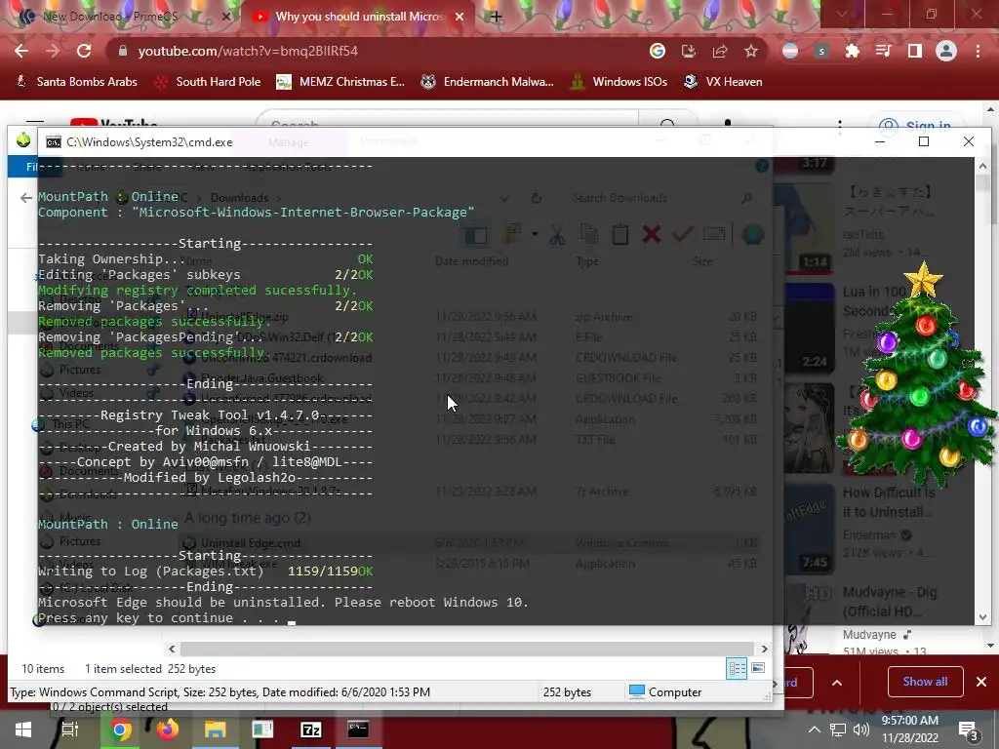Expand the download item chevron menu
999x749 pixels.
click(x=837, y=683)
